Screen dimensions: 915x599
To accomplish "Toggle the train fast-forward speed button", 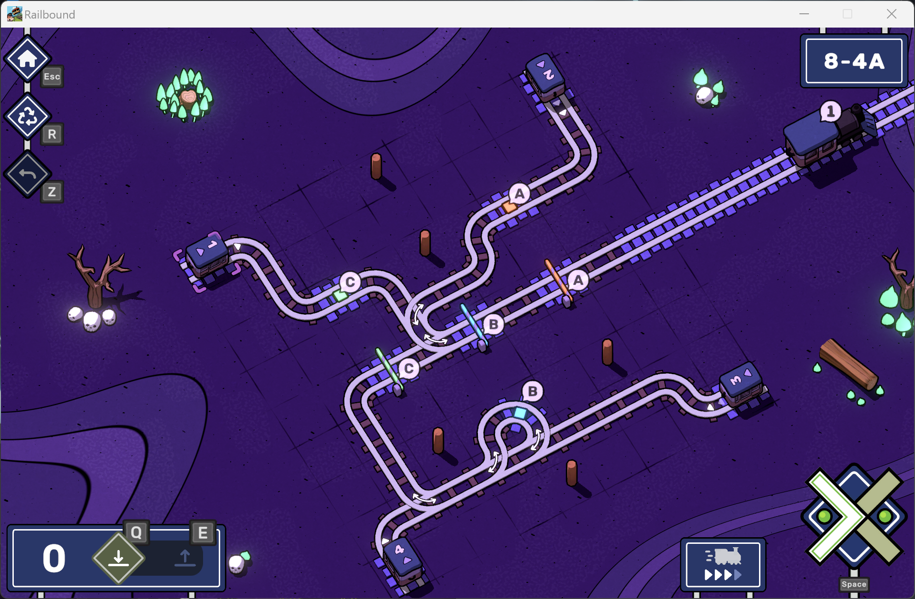I will pos(723,565).
